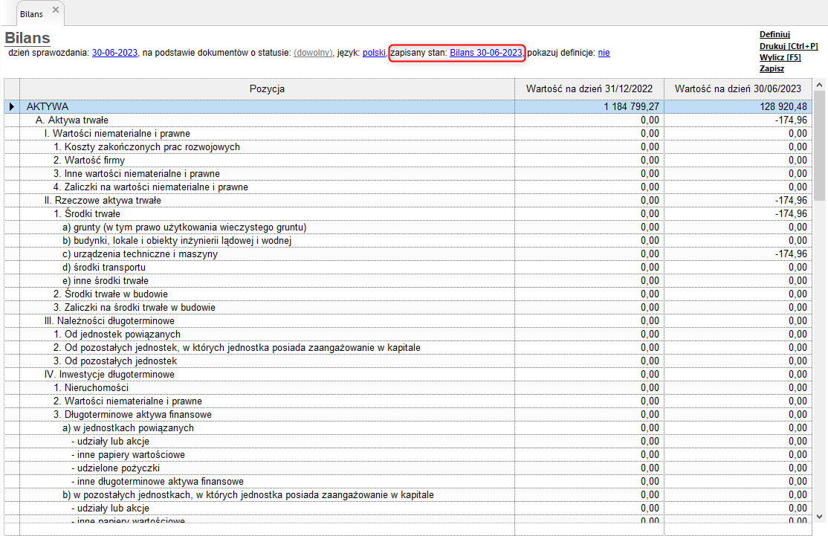Change the document status link (dowolny)
Viewport: 828px width, 536px height.
tap(313, 53)
